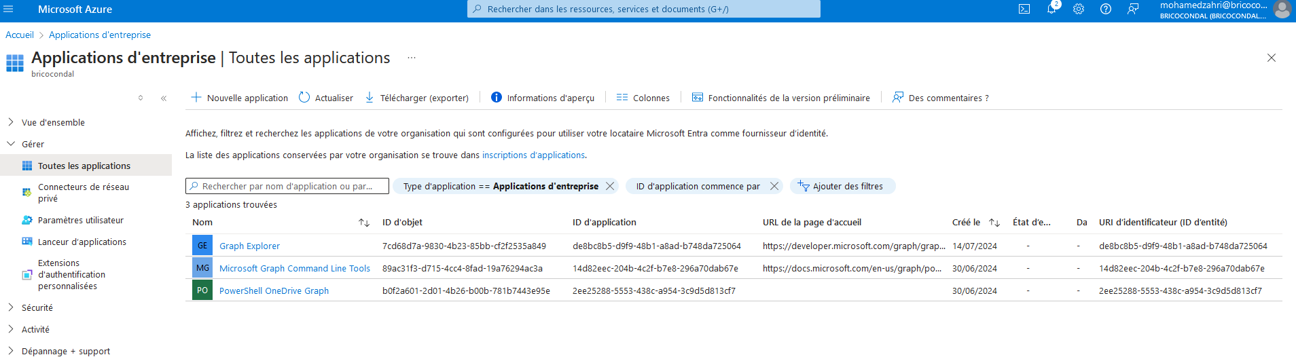Click URI d'identificateur column header

[x=1163, y=222]
